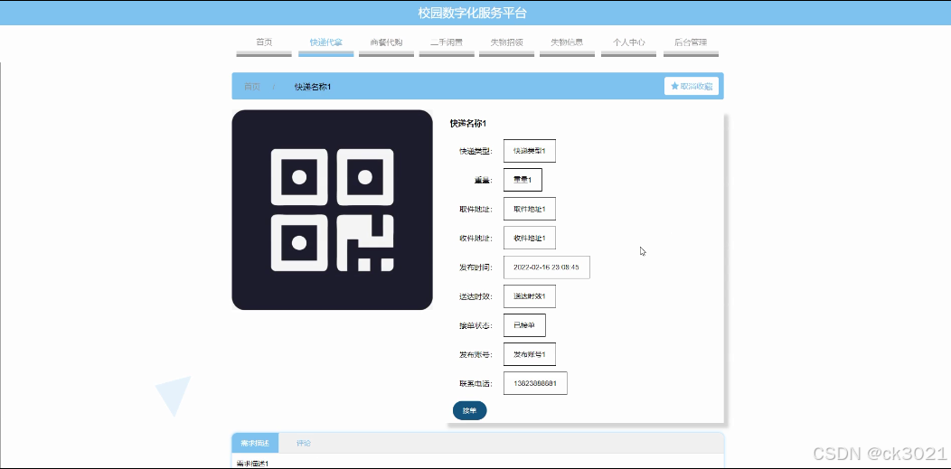Click the star icon in 取消收藏
Image resolution: width=951 pixels, height=469 pixels.
pos(674,86)
